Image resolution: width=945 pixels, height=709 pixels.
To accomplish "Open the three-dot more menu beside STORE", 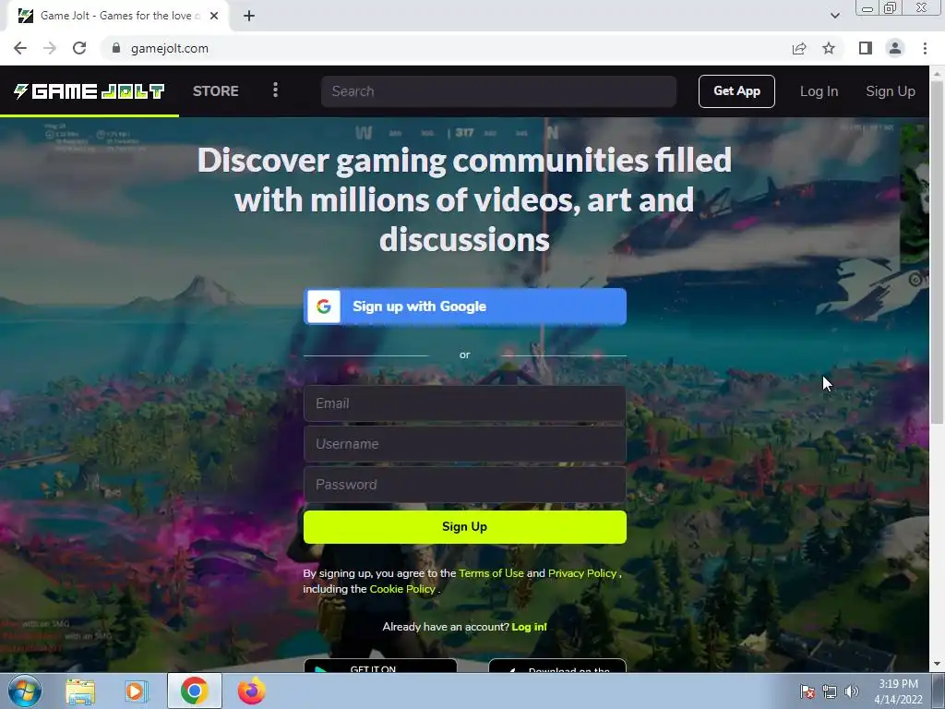I will (x=275, y=90).
